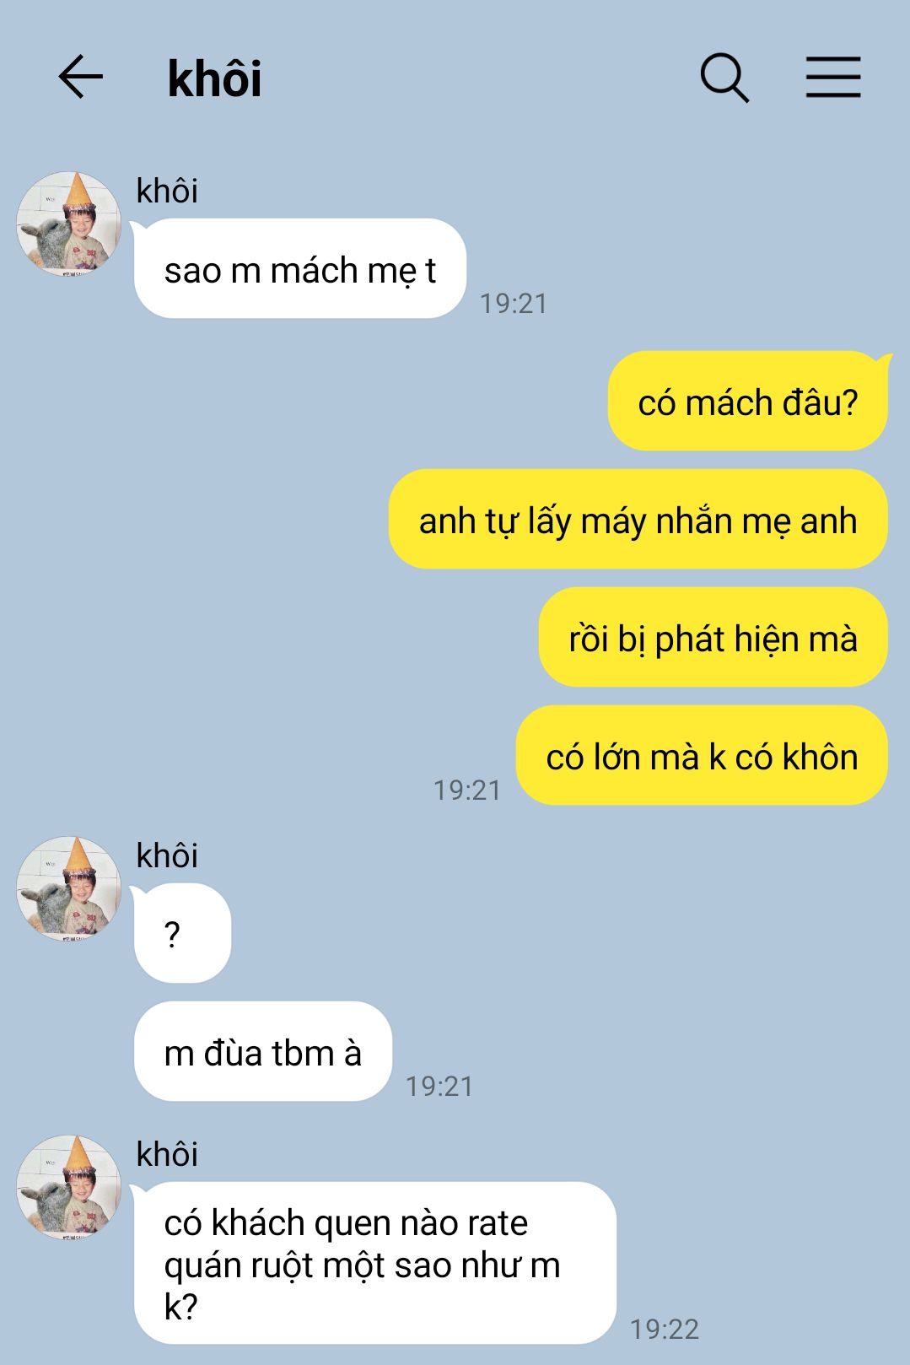This screenshot has height=1365, width=910.
Task: Tap sender name khôi above the last message
Action: [x=167, y=1154]
